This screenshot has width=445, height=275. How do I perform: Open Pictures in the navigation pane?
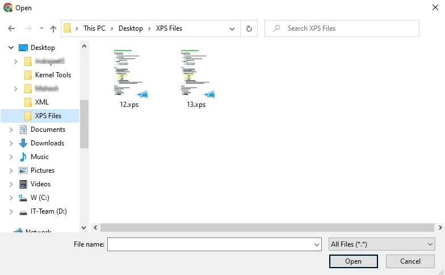43,170
